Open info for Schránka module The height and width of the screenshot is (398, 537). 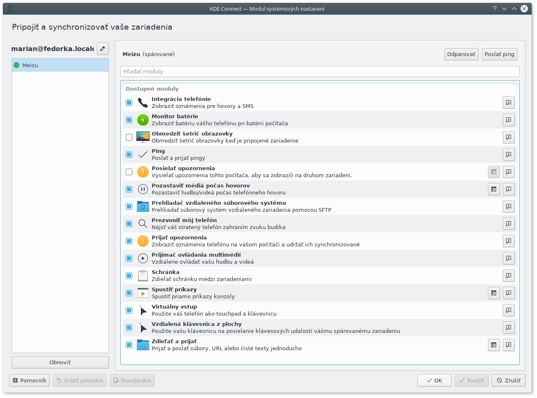point(509,276)
